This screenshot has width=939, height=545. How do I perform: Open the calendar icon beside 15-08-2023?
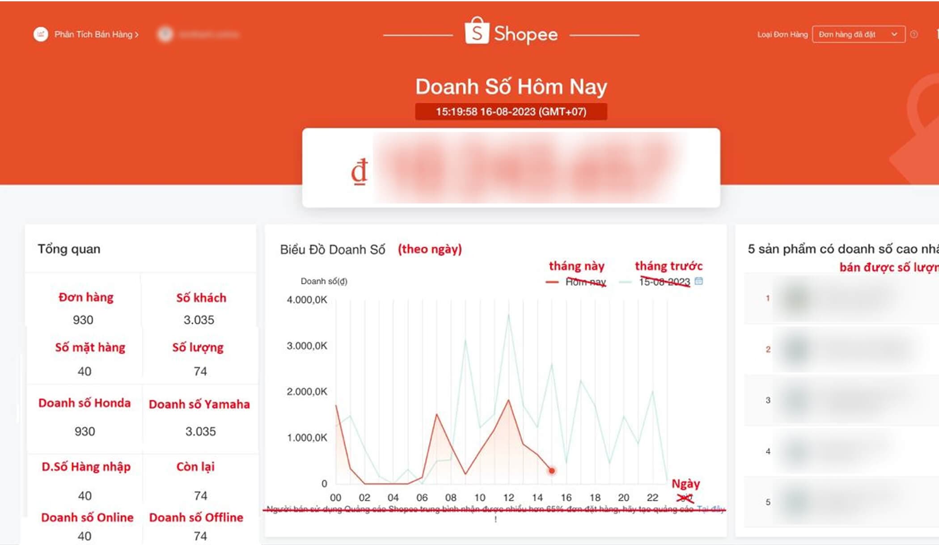(x=699, y=281)
